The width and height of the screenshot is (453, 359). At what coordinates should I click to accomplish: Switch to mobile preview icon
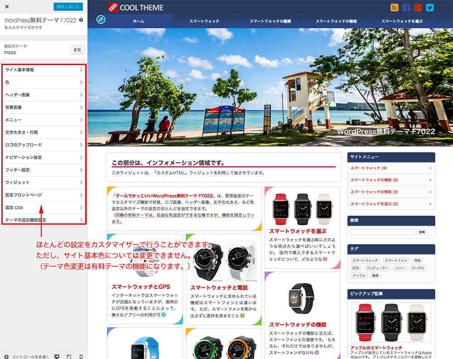coord(81,357)
